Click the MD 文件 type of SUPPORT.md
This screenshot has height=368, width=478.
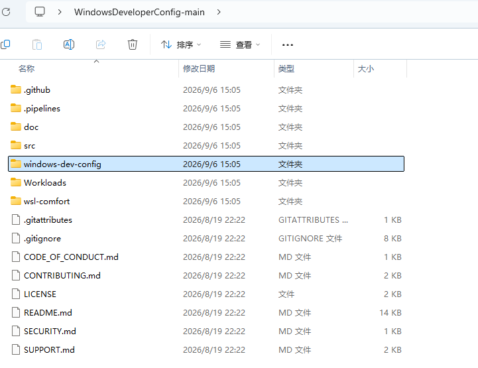(x=294, y=349)
